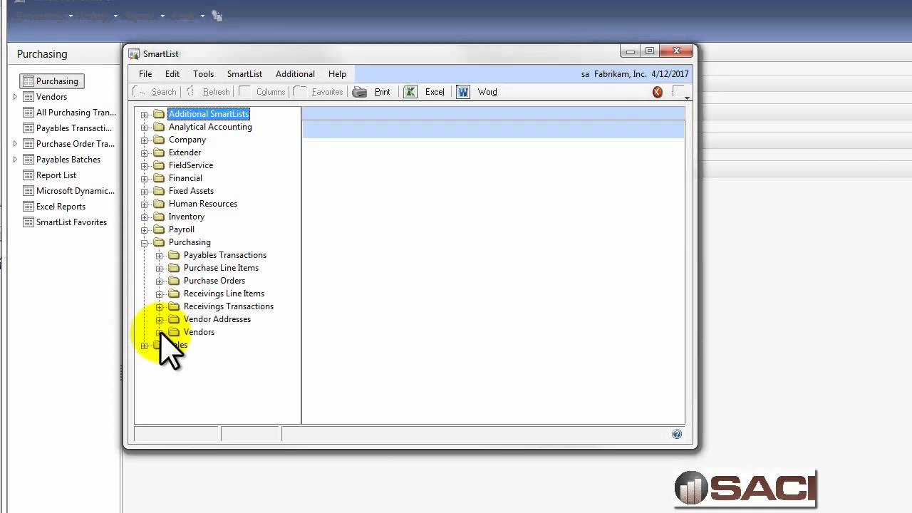Screen dimensions: 912x513
Task: Click the Search toolbar label
Action: coord(164,92)
